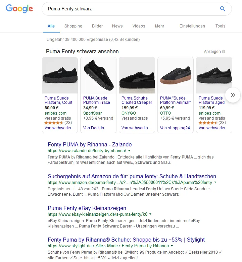Image resolution: width=242 pixels, height=262 pixels.
Task: Click zalando.de green URL text
Action: coord(87,151)
